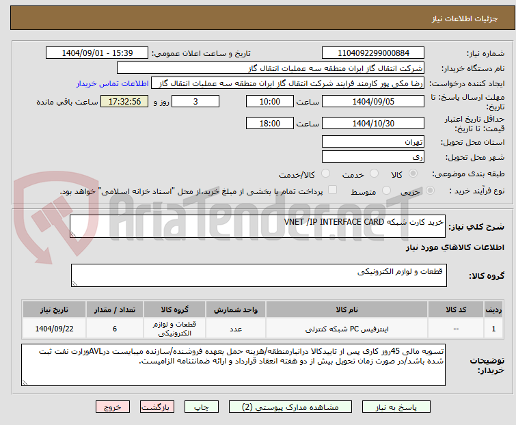Click the خروج exit button
516x425 pixels.
pyautogui.click(x=113, y=407)
